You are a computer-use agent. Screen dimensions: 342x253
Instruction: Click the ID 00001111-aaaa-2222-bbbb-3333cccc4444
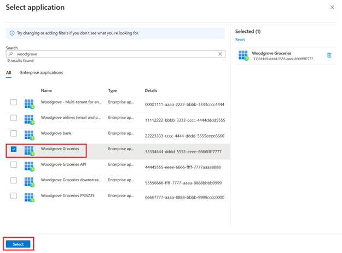pyautogui.click(x=184, y=105)
